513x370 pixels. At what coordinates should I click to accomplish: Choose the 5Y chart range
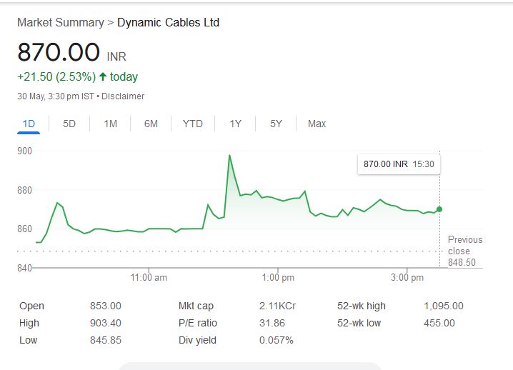(276, 124)
